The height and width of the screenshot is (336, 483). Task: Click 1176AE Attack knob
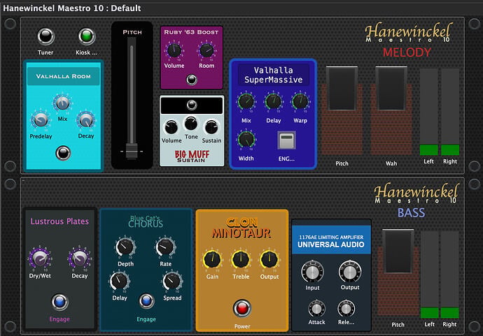pyautogui.click(x=316, y=309)
